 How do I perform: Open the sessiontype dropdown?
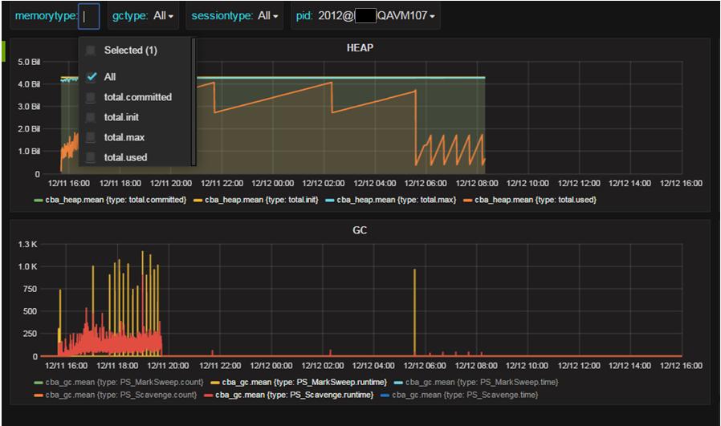pyautogui.click(x=234, y=15)
